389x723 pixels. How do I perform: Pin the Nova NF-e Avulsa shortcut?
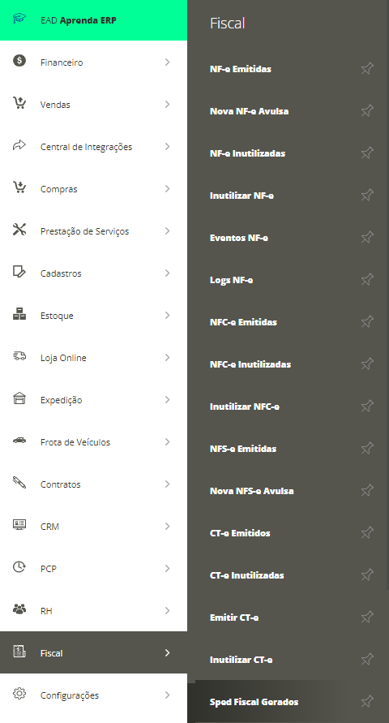[367, 110]
